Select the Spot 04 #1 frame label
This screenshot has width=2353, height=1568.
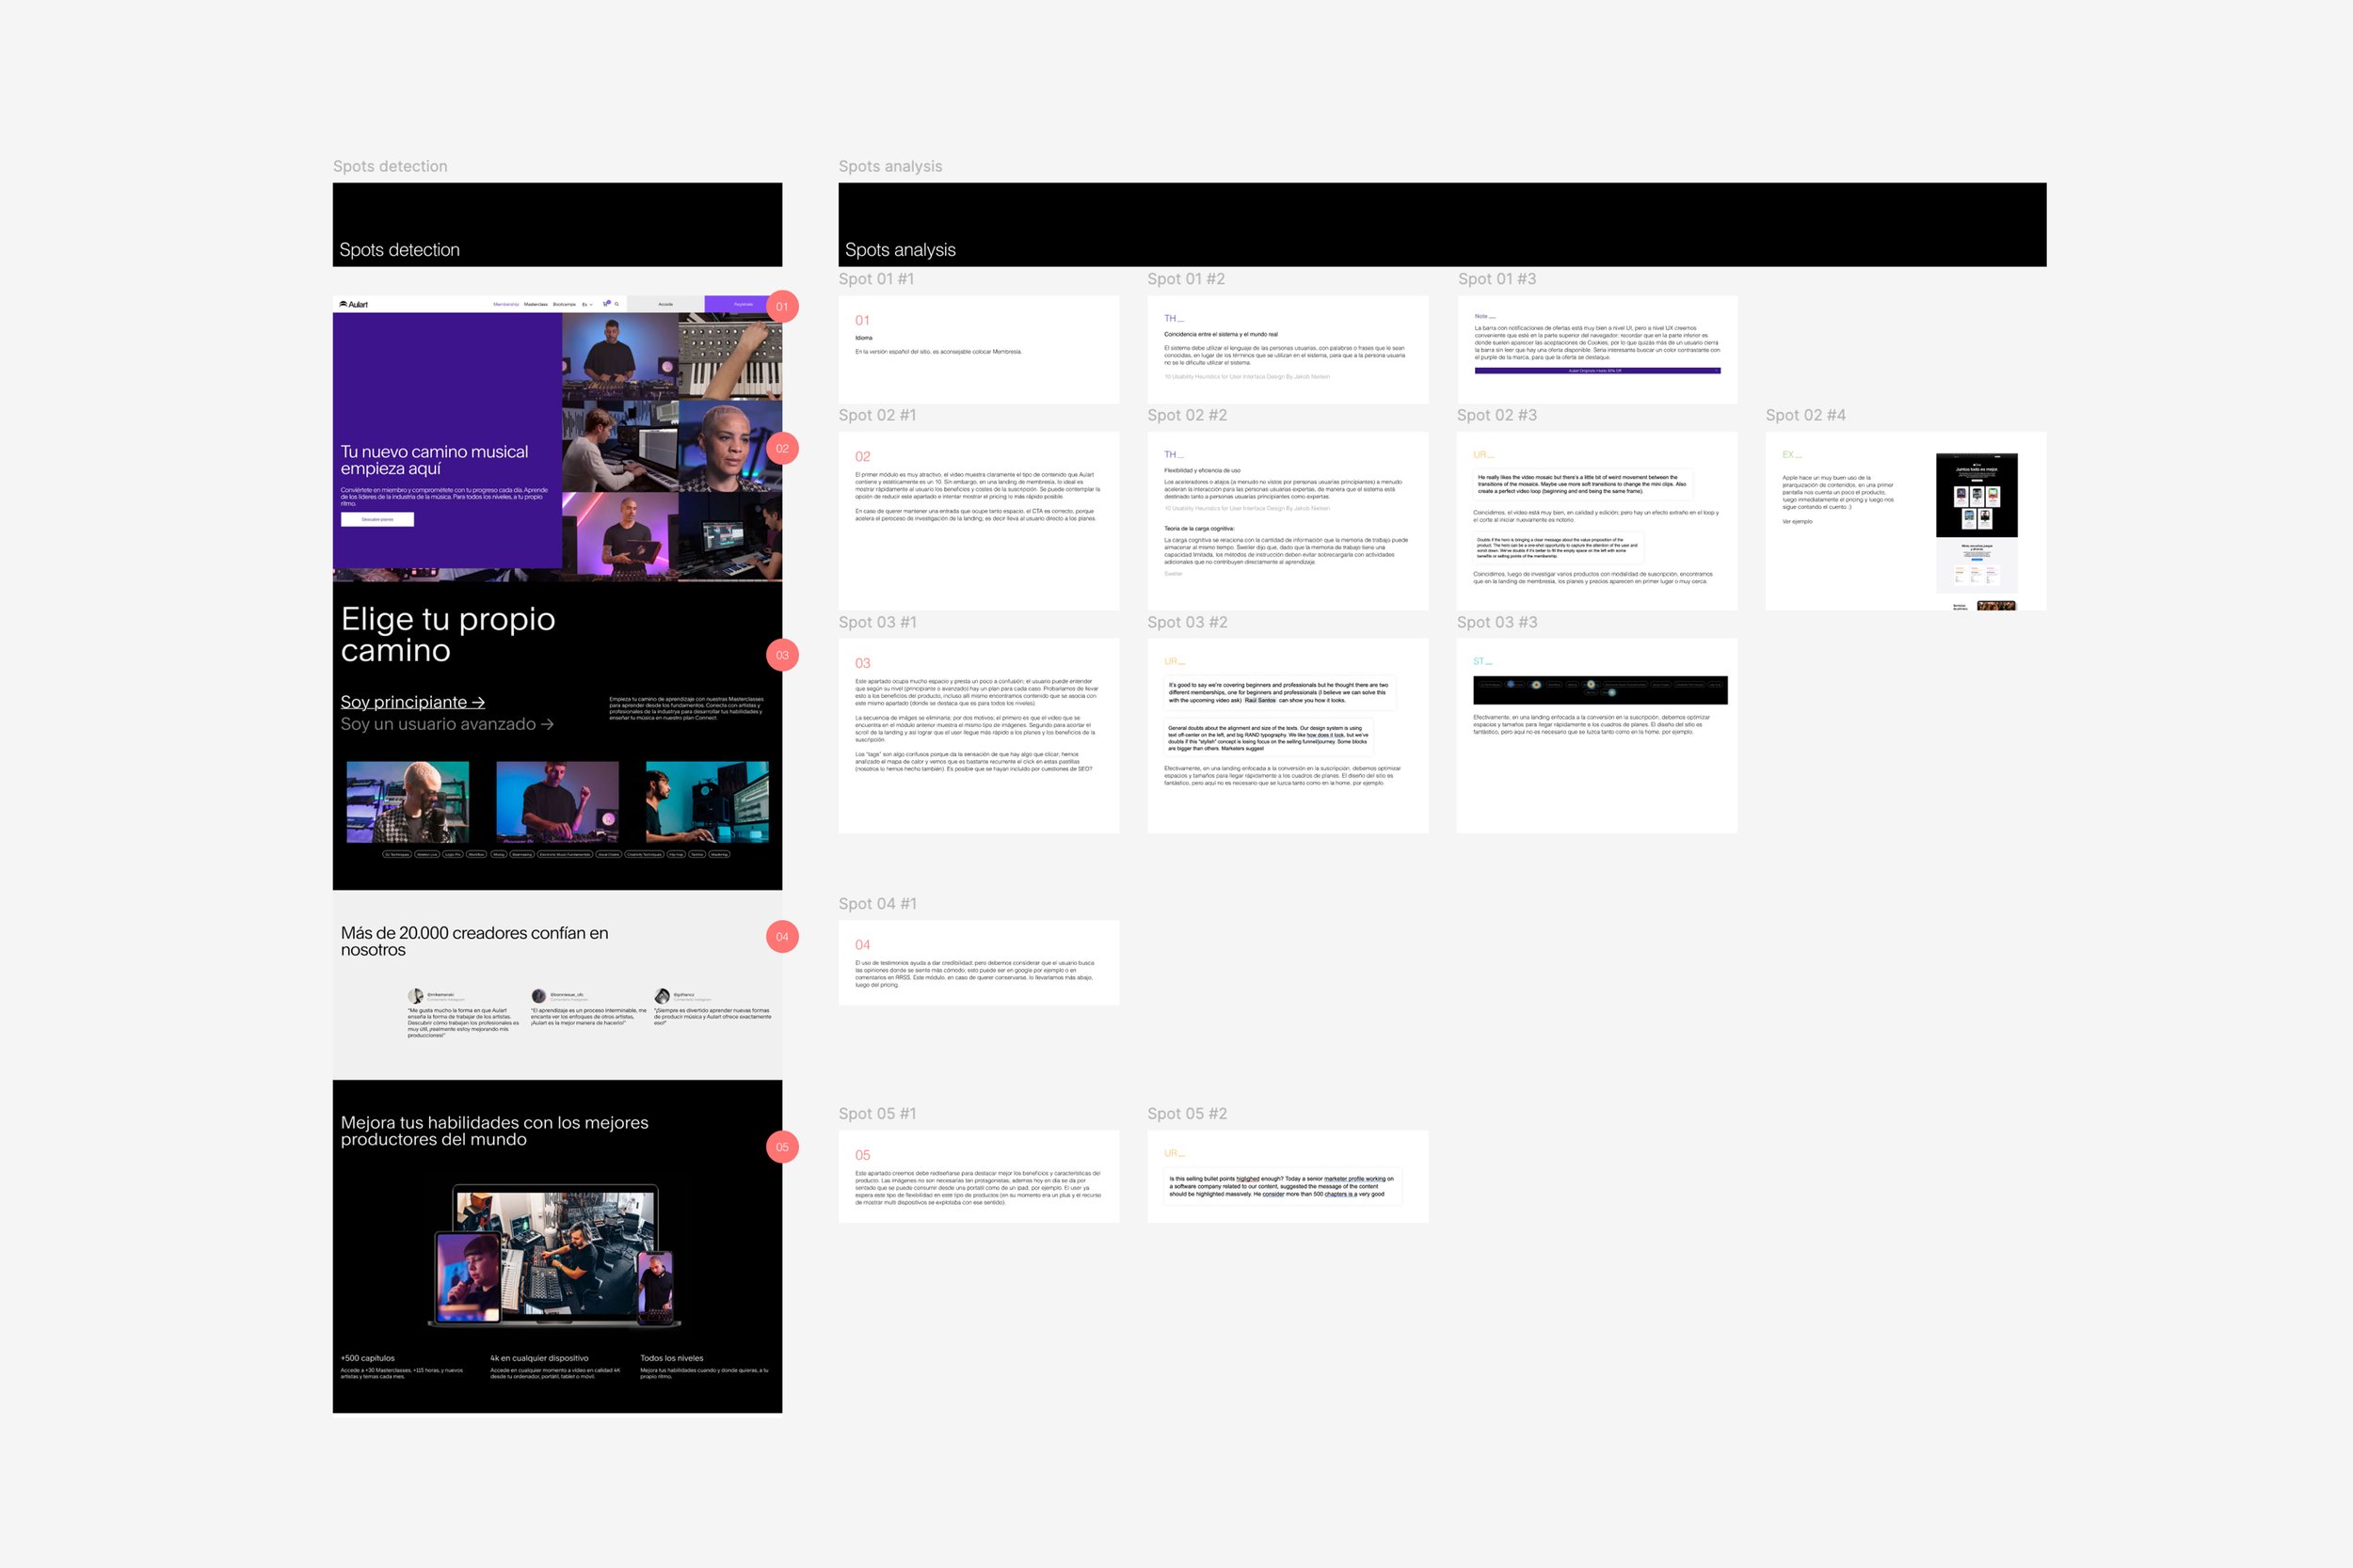(x=877, y=904)
